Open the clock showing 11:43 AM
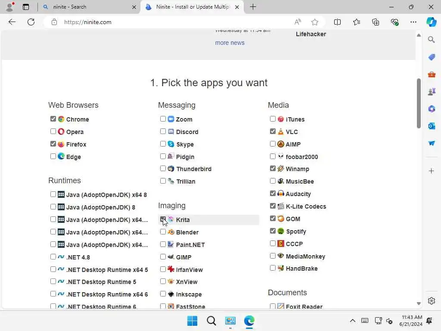441x331 pixels. (x=410, y=321)
